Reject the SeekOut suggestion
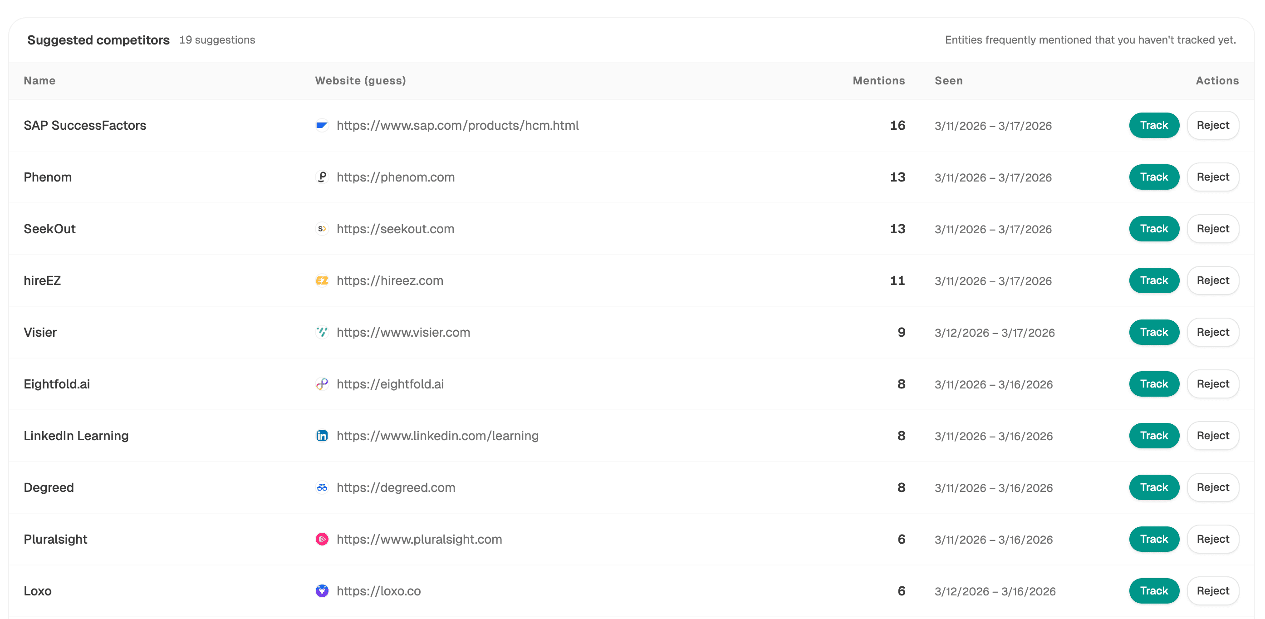Viewport: 1265px width, 619px height. 1213,229
